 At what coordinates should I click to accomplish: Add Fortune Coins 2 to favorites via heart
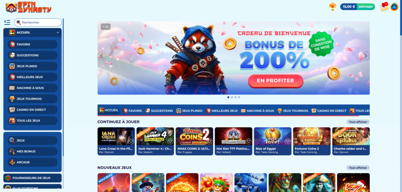tap(327, 141)
